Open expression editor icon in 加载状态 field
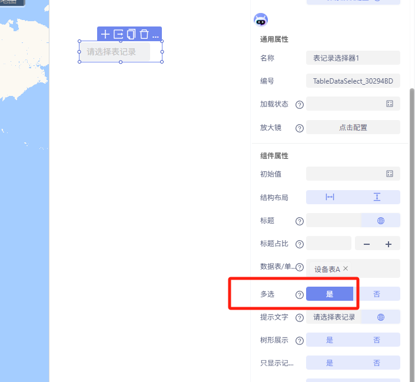The height and width of the screenshot is (382, 415). pyautogui.click(x=390, y=104)
